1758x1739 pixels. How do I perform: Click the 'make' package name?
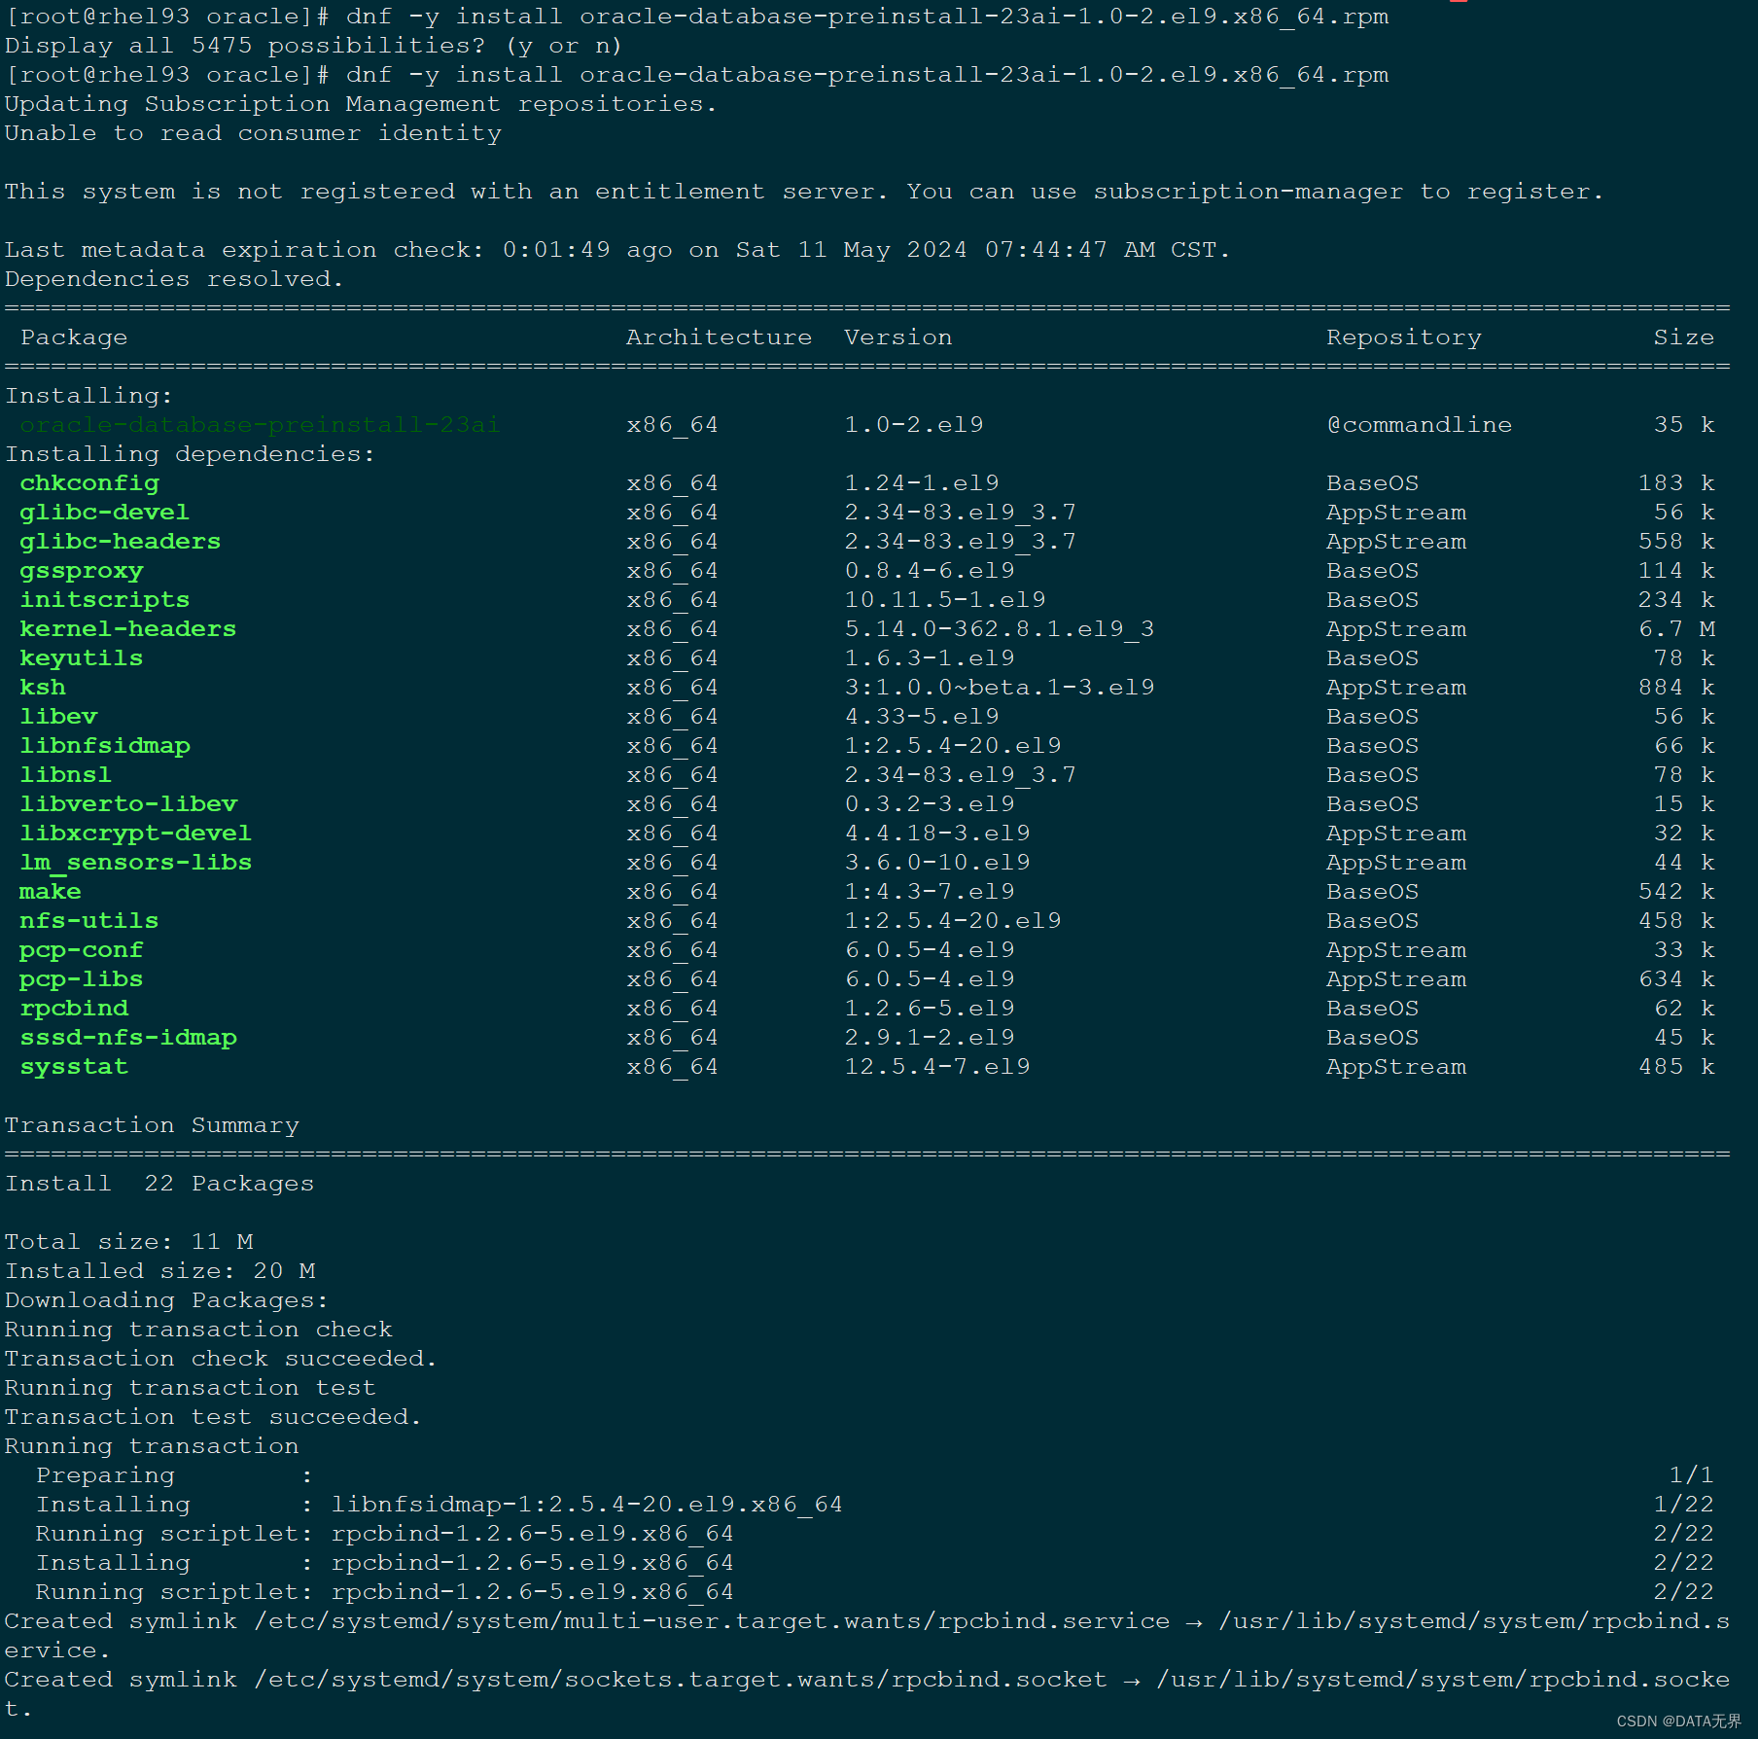click(51, 892)
